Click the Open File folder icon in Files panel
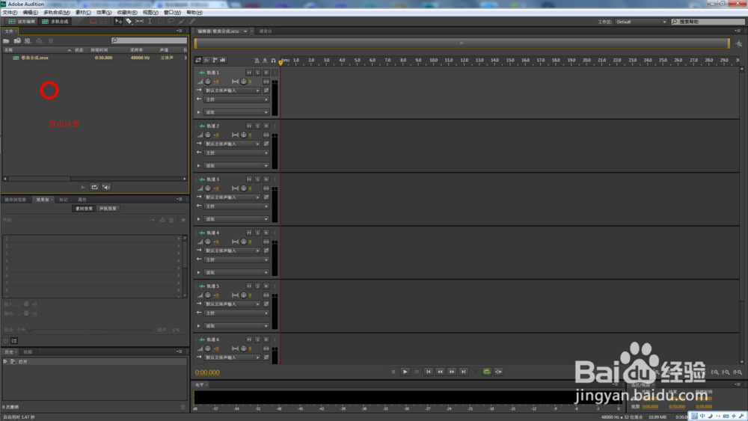 [6, 41]
